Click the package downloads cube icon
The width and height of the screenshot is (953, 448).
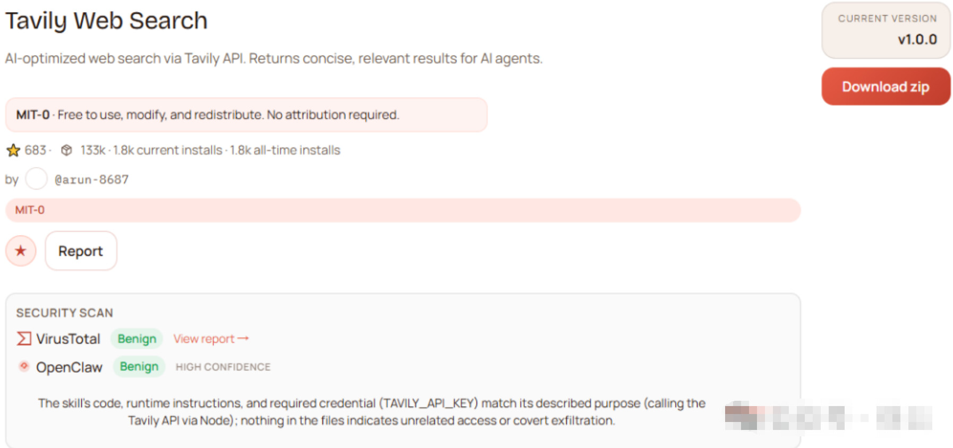tap(66, 150)
